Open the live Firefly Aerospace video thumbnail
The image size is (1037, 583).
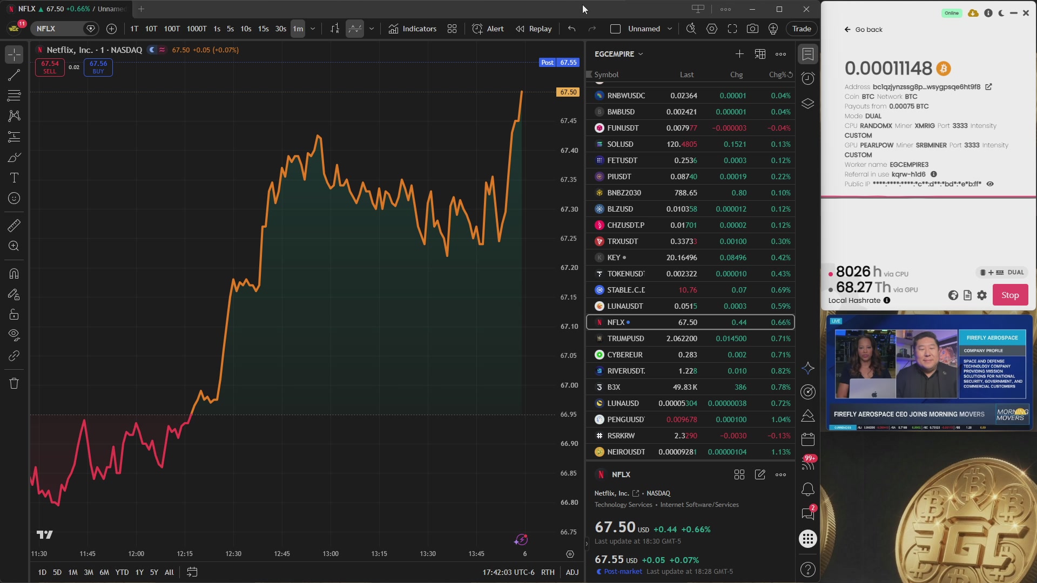click(929, 372)
